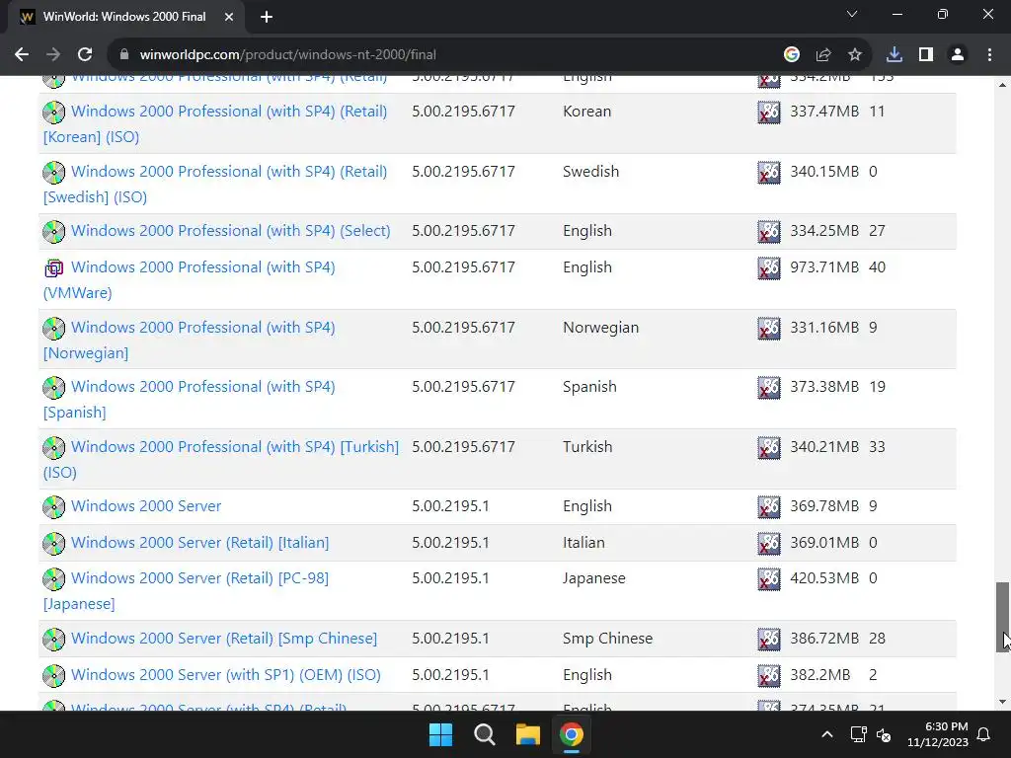Click the Smp Chinese language cell
This screenshot has height=758, width=1011.
click(x=607, y=639)
